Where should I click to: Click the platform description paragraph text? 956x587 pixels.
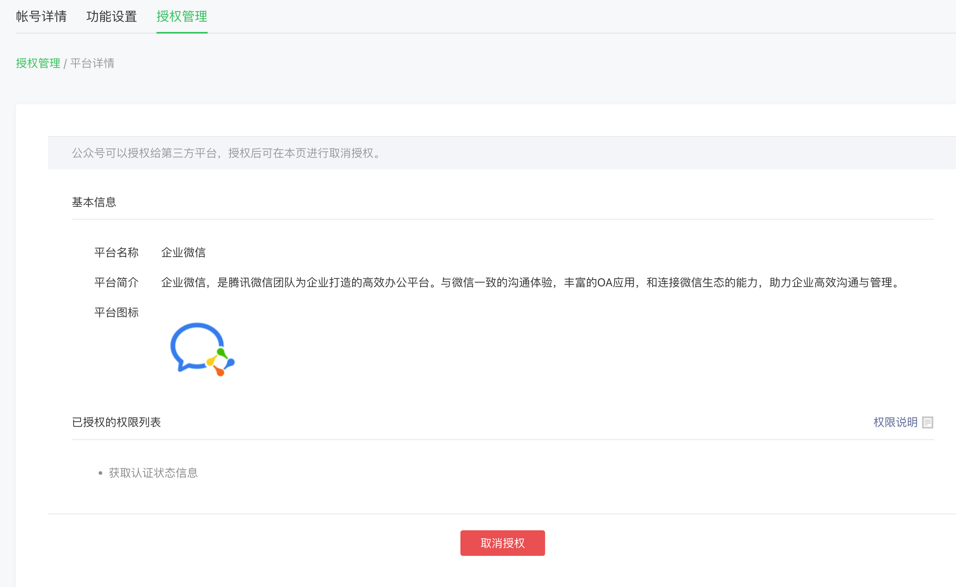(530, 282)
